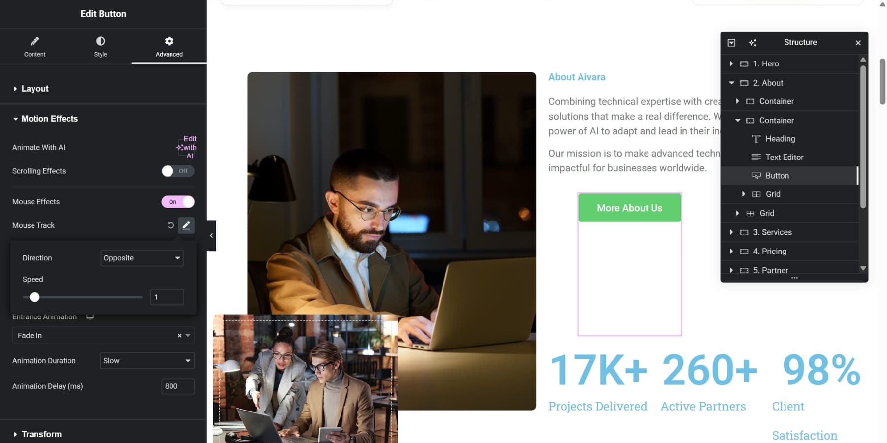Clear the Fade In animation selection

tap(179, 335)
